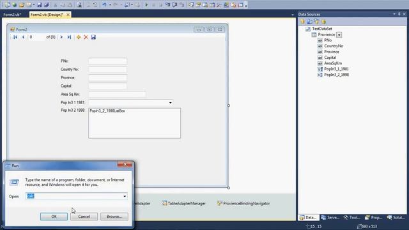409x230 pixels.
Task: Click the Add New record plus icon
Action: coord(79,37)
